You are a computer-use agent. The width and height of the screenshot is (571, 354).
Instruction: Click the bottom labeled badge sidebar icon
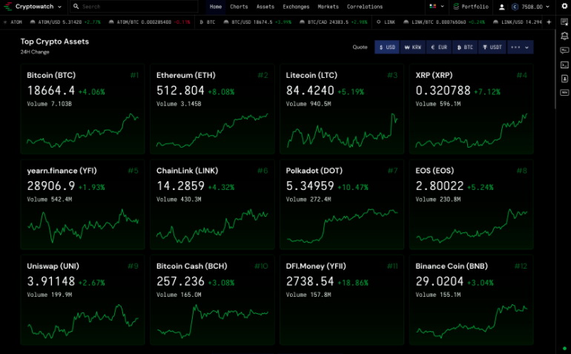[x=564, y=93]
